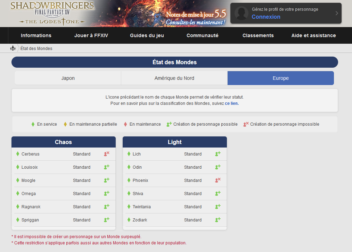Viewport: 352px width, 252px height.
Task: Open the Communauté menu
Action: [x=202, y=35]
